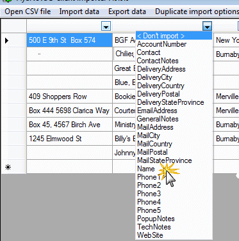
Task: Choose MailPostal field mapping
Action: coord(174,152)
